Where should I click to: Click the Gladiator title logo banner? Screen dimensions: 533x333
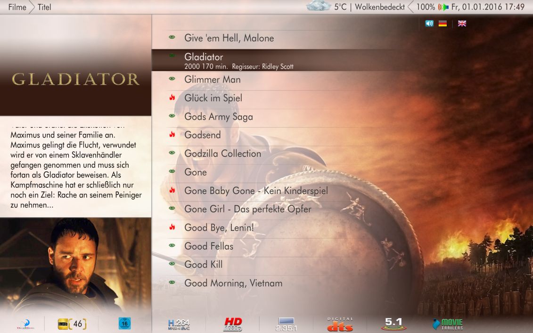click(75, 79)
